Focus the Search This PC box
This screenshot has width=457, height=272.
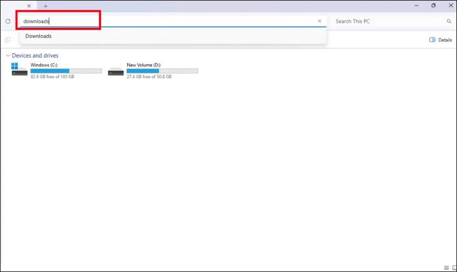[389, 21]
